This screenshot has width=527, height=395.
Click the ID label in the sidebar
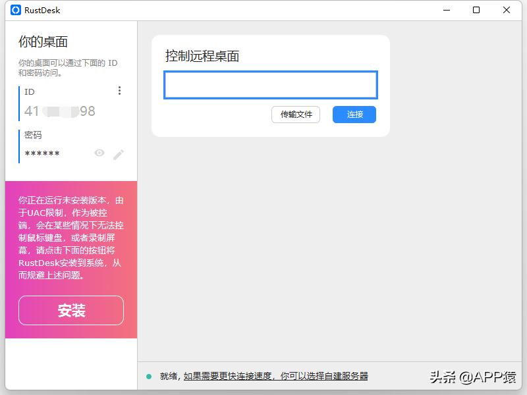point(29,92)
